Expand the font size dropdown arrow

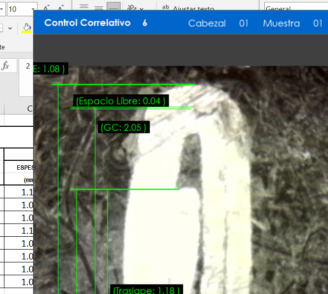pyautogui.click(x=33, y=9)
